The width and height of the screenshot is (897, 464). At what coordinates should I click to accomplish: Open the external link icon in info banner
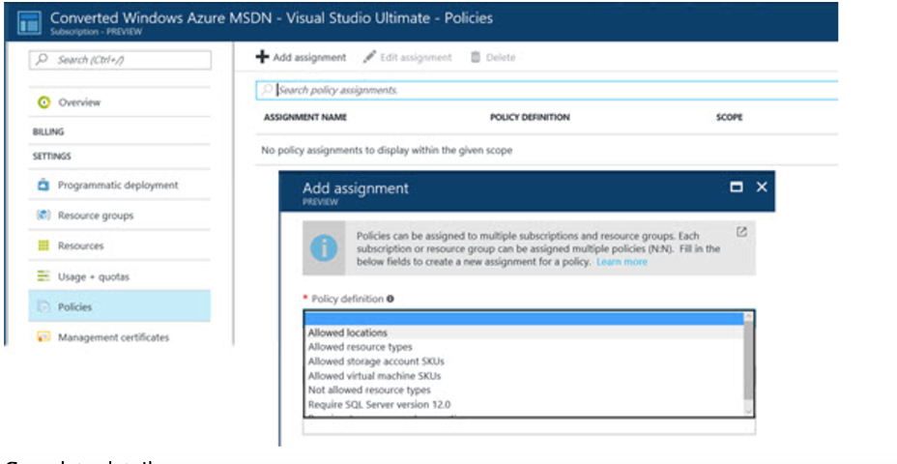click(741, 232)
